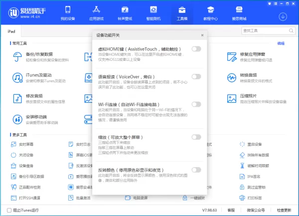Open 设备瘦身 tool
The height and width of the screenshot is (216, 299).
(x=22, y=166)
